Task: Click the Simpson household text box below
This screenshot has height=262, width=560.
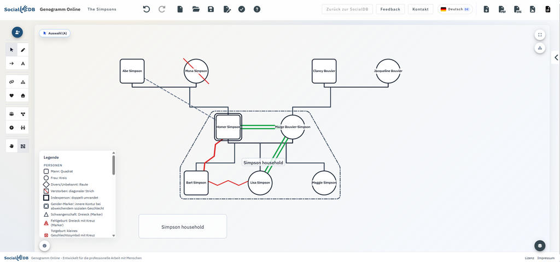Action: click(x=183, y=227)
